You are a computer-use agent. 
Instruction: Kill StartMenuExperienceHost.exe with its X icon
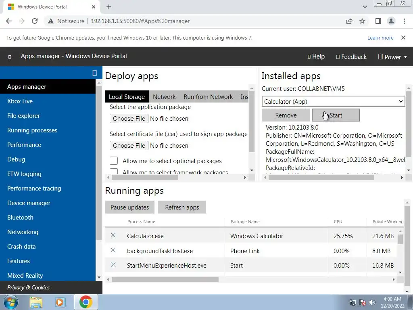(113, 265)
